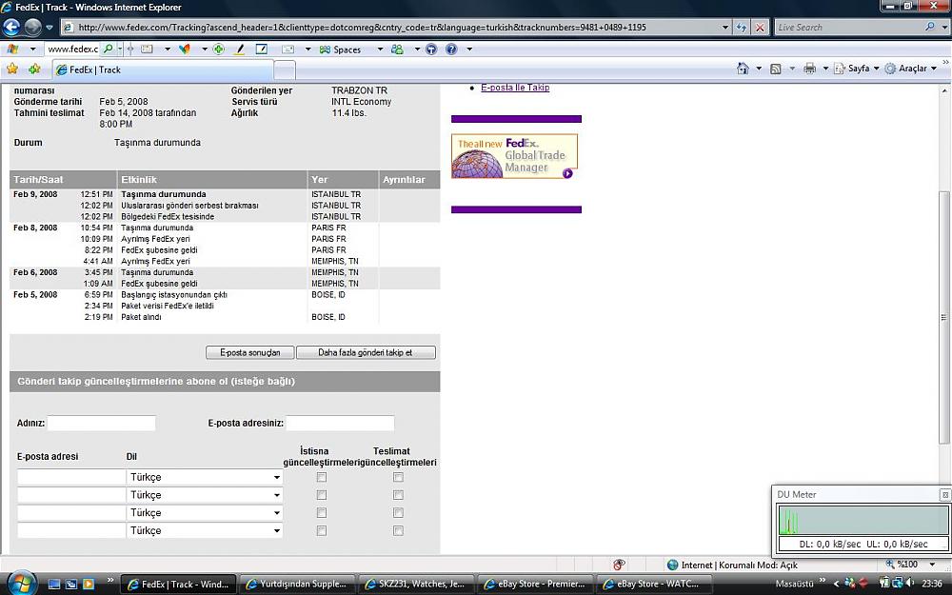Click the E-posta sonuçları button
Image resolution: width=952 pixels, height=595 pixels.
pyautogui.click(x=250, y=353)
